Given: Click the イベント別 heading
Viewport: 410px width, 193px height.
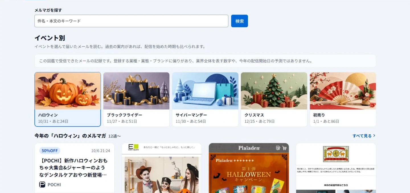Looking at the screenshot, I should pyautogui.click(x=50, y=38).
